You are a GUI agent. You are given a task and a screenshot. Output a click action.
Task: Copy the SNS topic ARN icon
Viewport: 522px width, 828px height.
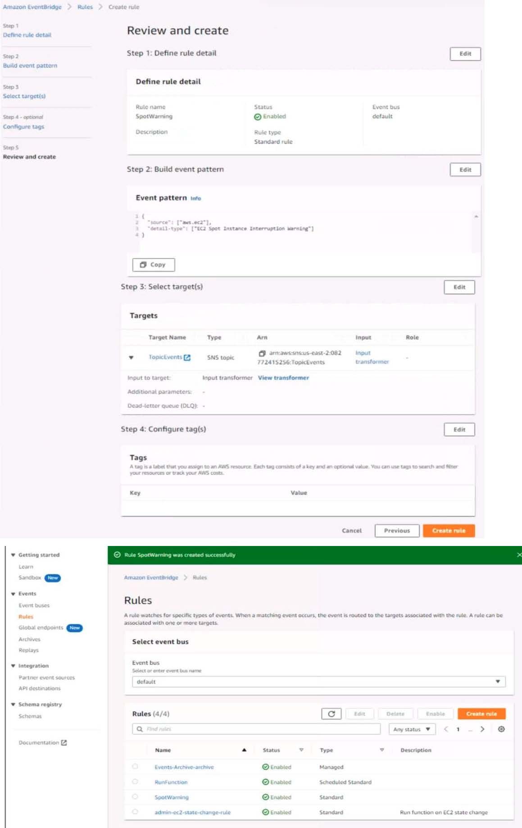click(x=262, y=353)
